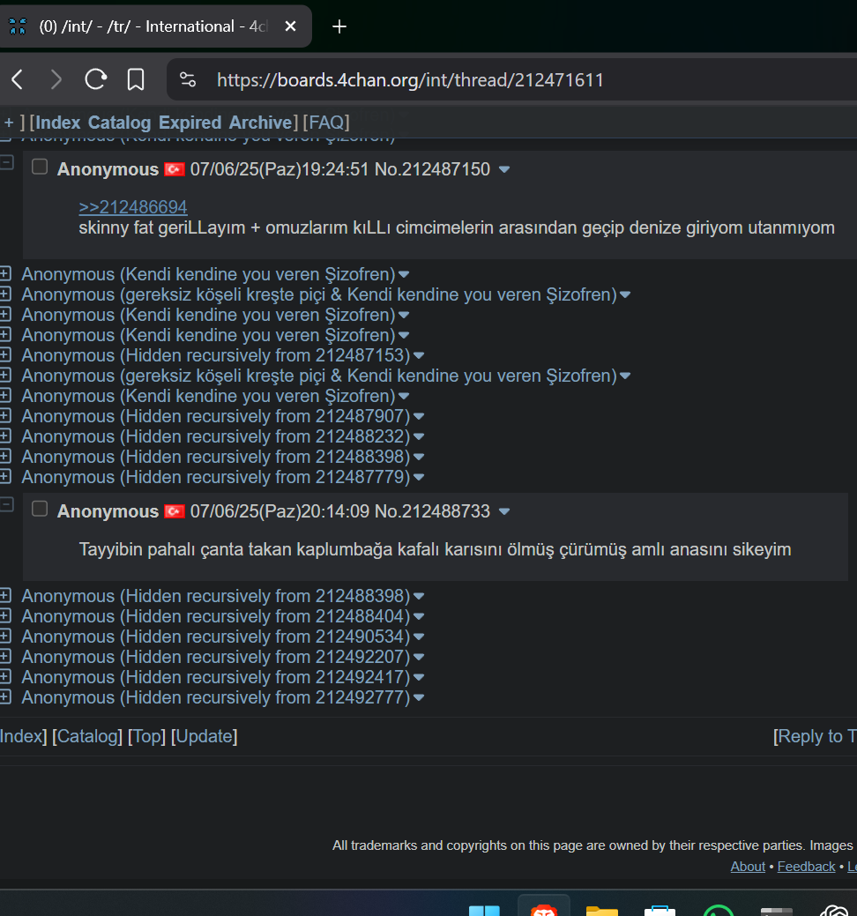Tick the checkbox on post No.212488733
Viewport: 857px width, 916px height.
tap(40, 510)
